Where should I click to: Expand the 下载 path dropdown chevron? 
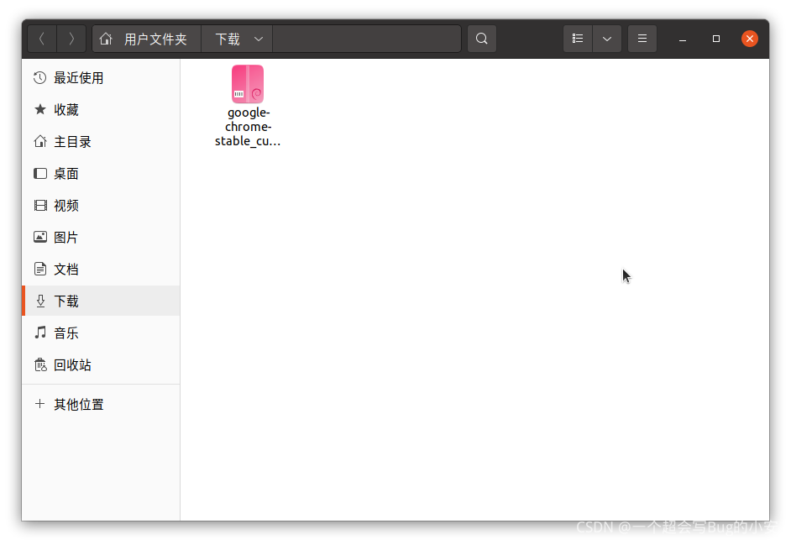[259, 39]
